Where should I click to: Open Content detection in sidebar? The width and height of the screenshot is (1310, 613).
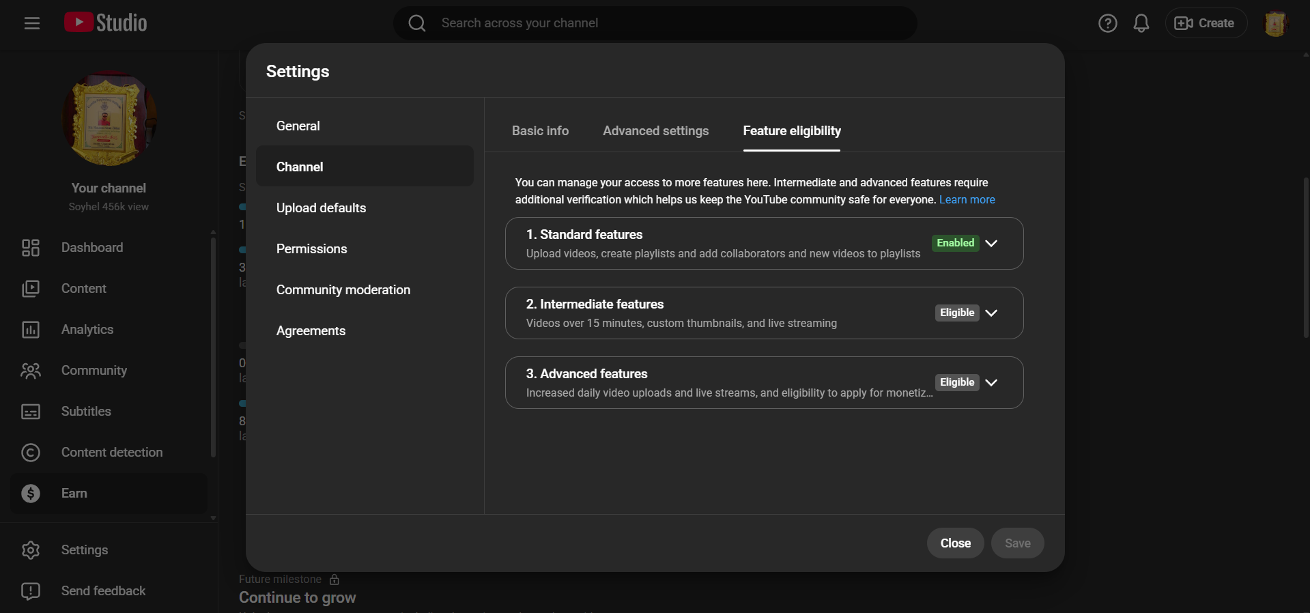[x=111, y=453]
